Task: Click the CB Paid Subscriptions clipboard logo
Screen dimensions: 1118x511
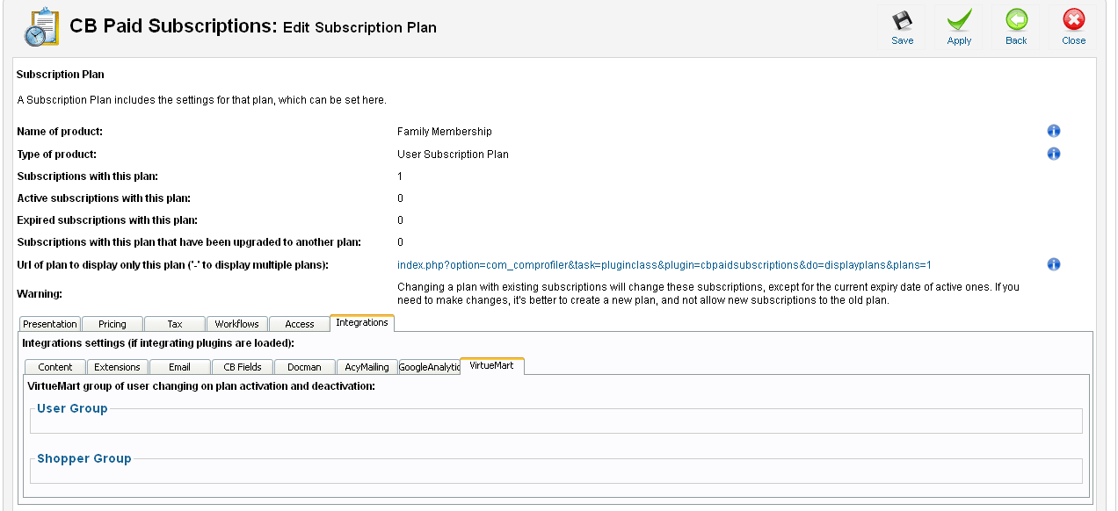Action: pos(41,27)
